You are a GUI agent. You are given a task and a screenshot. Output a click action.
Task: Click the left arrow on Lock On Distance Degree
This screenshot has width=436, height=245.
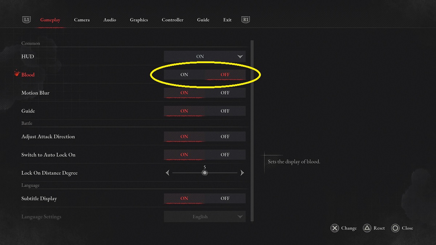coord(167,173)
